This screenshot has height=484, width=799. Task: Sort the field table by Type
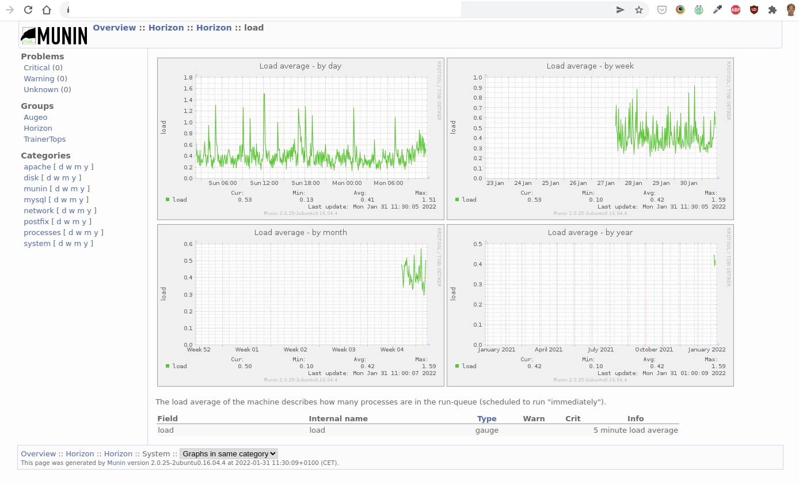point(486,419)
